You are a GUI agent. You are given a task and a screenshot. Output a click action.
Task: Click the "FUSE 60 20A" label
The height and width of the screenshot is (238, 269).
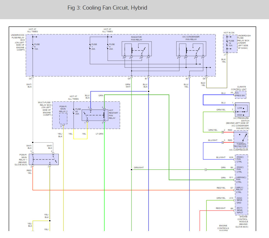pyautogui.click(x=78, y=112)
